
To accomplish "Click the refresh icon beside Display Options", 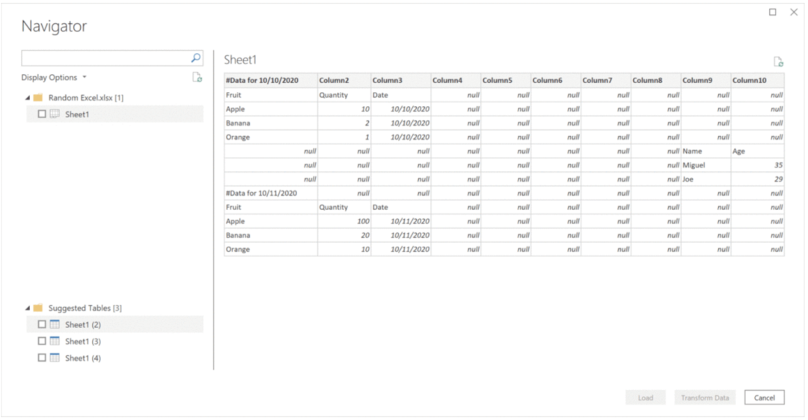I will point(197,78).
